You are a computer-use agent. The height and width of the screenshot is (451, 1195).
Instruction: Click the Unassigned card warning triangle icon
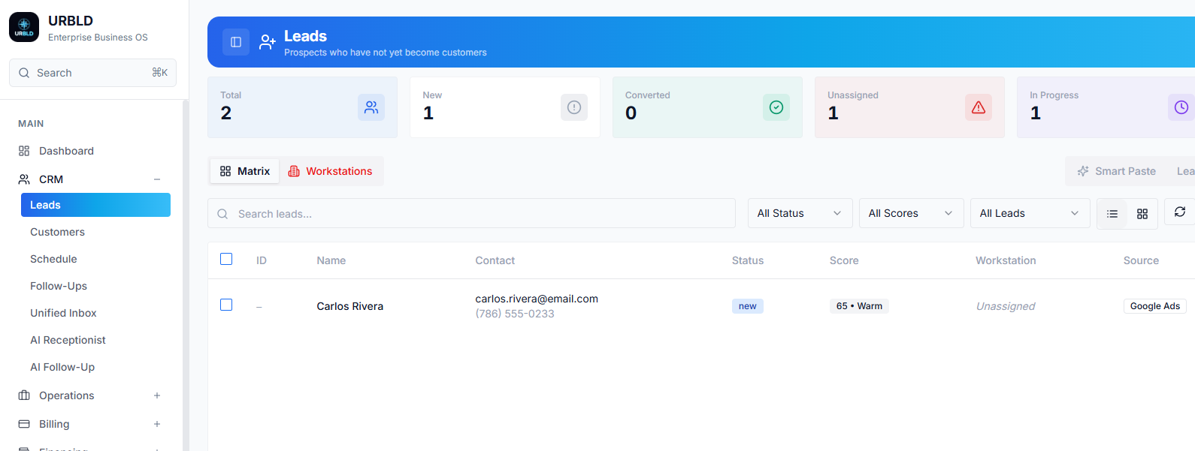pos(979,107)
